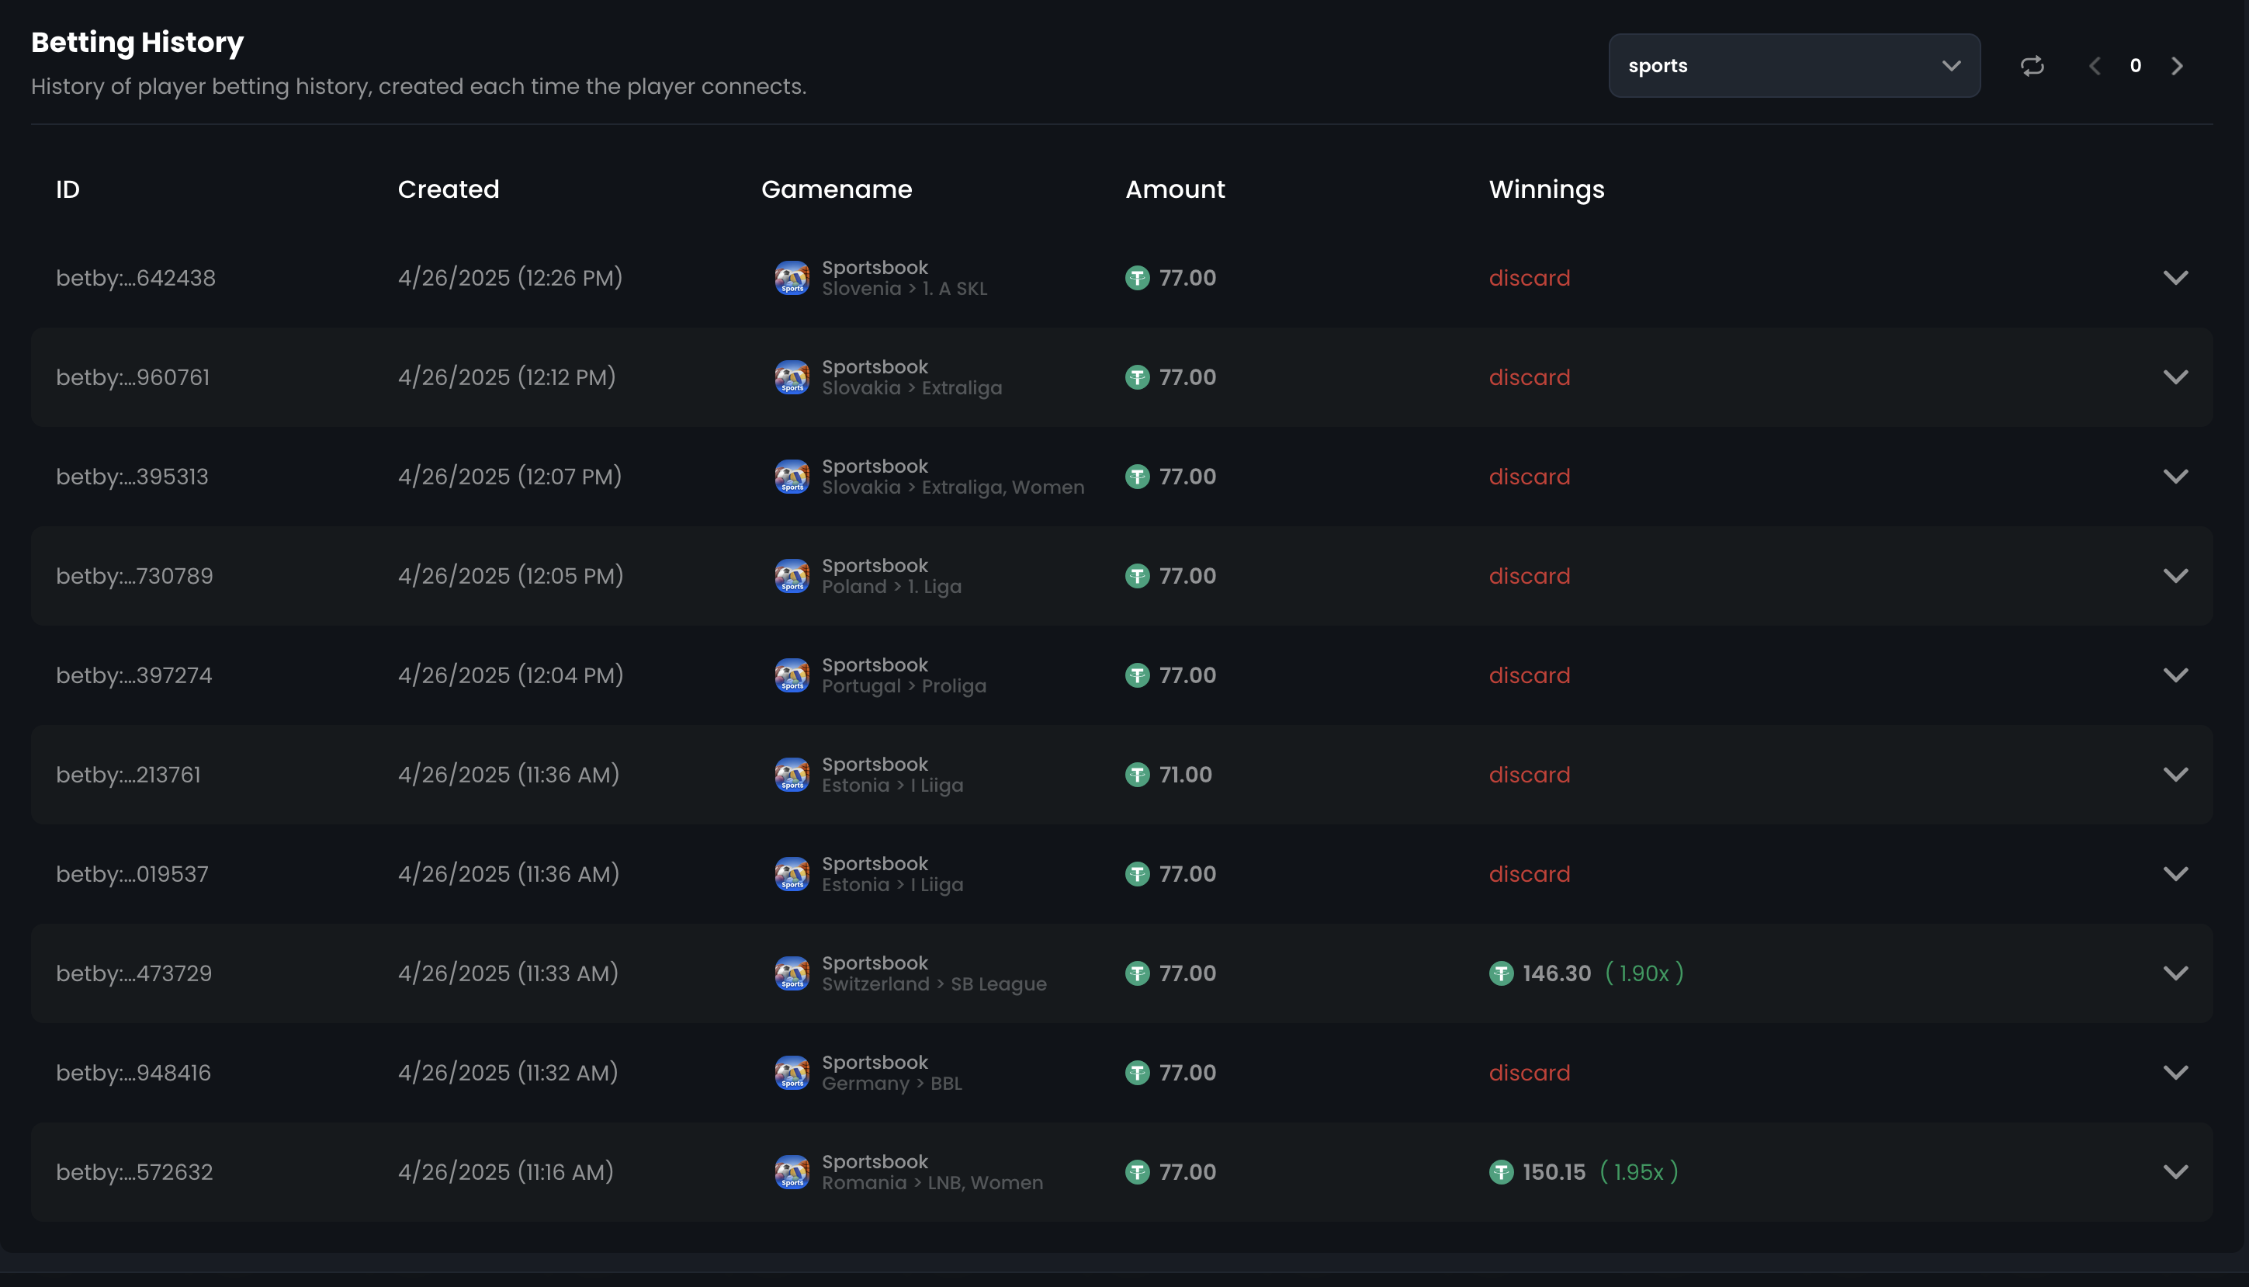Expand bet row betby:...572632
2249x1287 pixels.
pos(2175,1172)
